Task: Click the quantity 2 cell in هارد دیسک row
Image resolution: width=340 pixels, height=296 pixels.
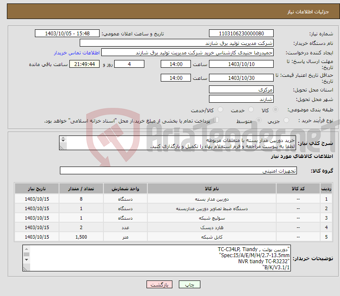Action: 81,227
